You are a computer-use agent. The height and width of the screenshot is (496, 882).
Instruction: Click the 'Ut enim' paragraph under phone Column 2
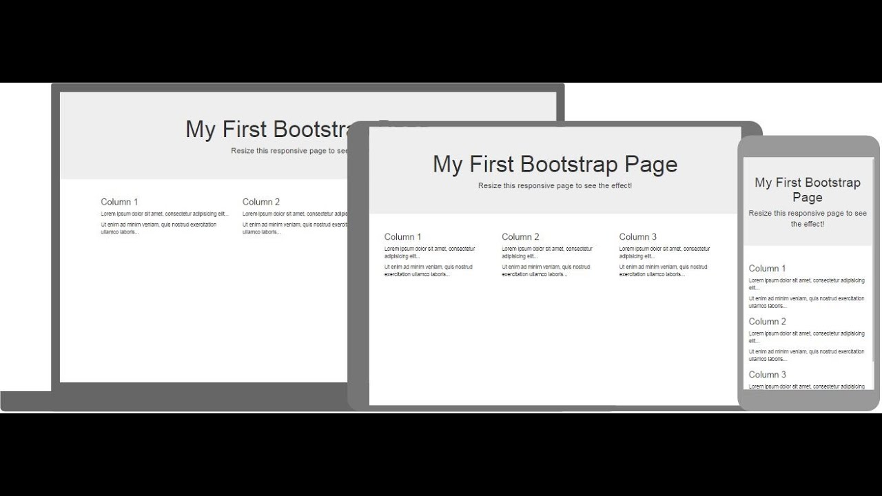point(807,355)
